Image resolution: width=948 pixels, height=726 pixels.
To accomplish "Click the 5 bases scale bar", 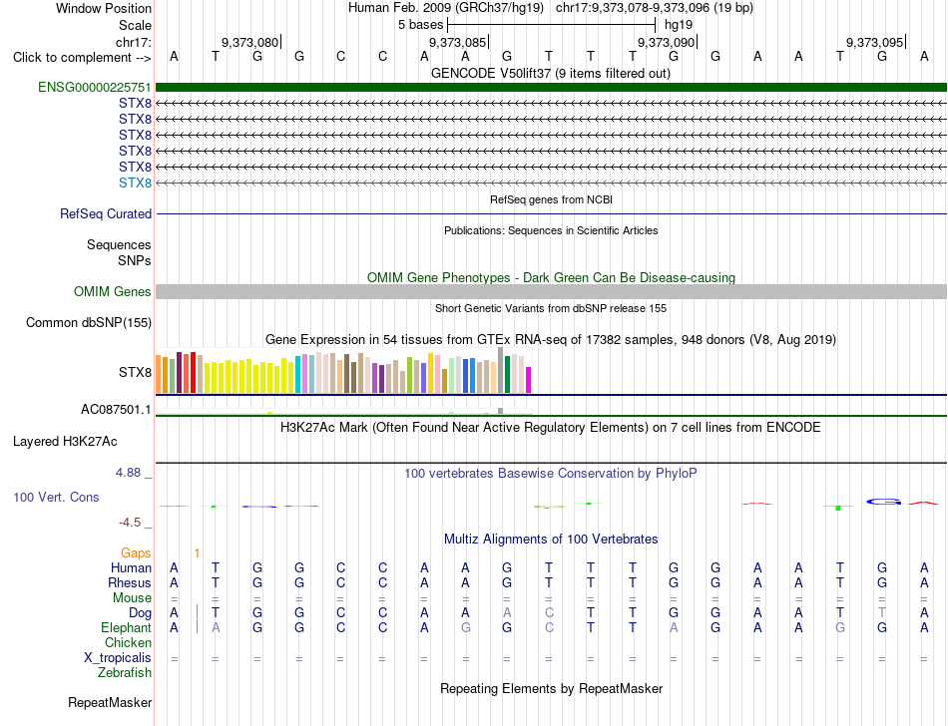I will (551, 25).
